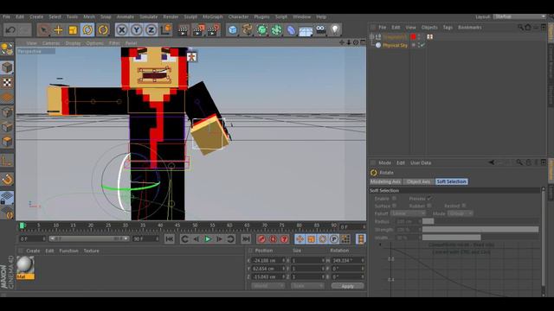Screen dimensions: 554x311
Task: Enable the magnet snap icon
Action: (7, 180)
